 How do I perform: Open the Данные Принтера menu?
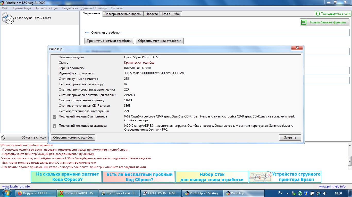point(94,8)
